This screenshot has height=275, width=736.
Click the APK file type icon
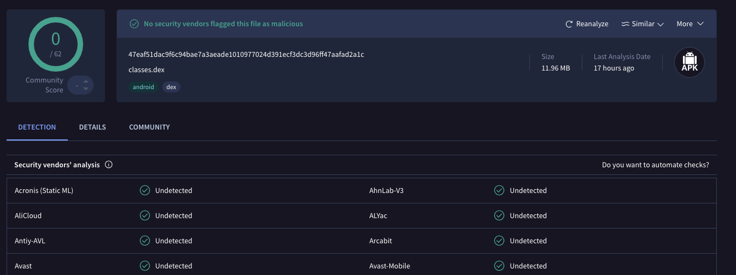click(690, 62)
